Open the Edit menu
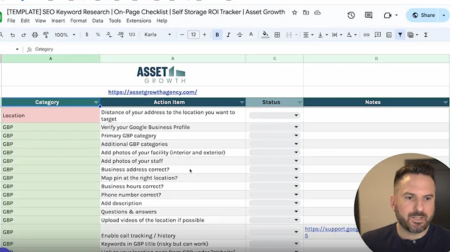This screenshot has height=252, width=450. pos(25,21)
